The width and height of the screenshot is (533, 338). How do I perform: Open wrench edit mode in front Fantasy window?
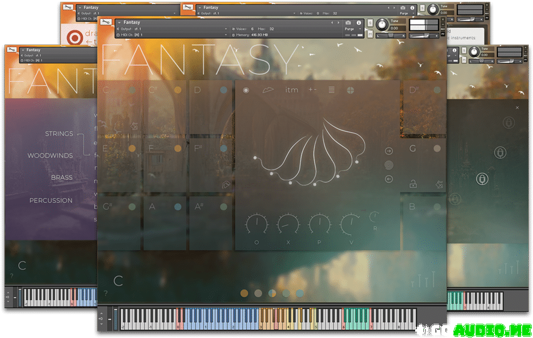click(x=106, y=22)
